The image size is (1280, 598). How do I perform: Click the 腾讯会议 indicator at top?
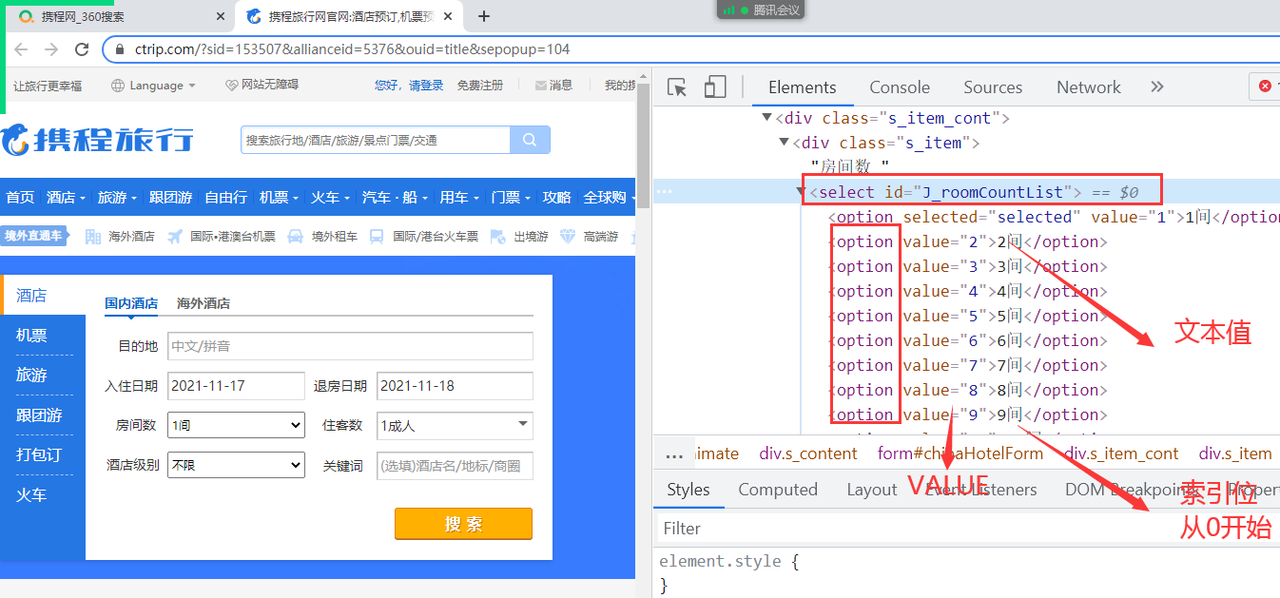761,10
